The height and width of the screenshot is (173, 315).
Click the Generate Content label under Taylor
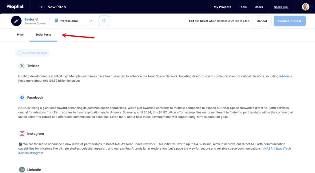[35, 23]
